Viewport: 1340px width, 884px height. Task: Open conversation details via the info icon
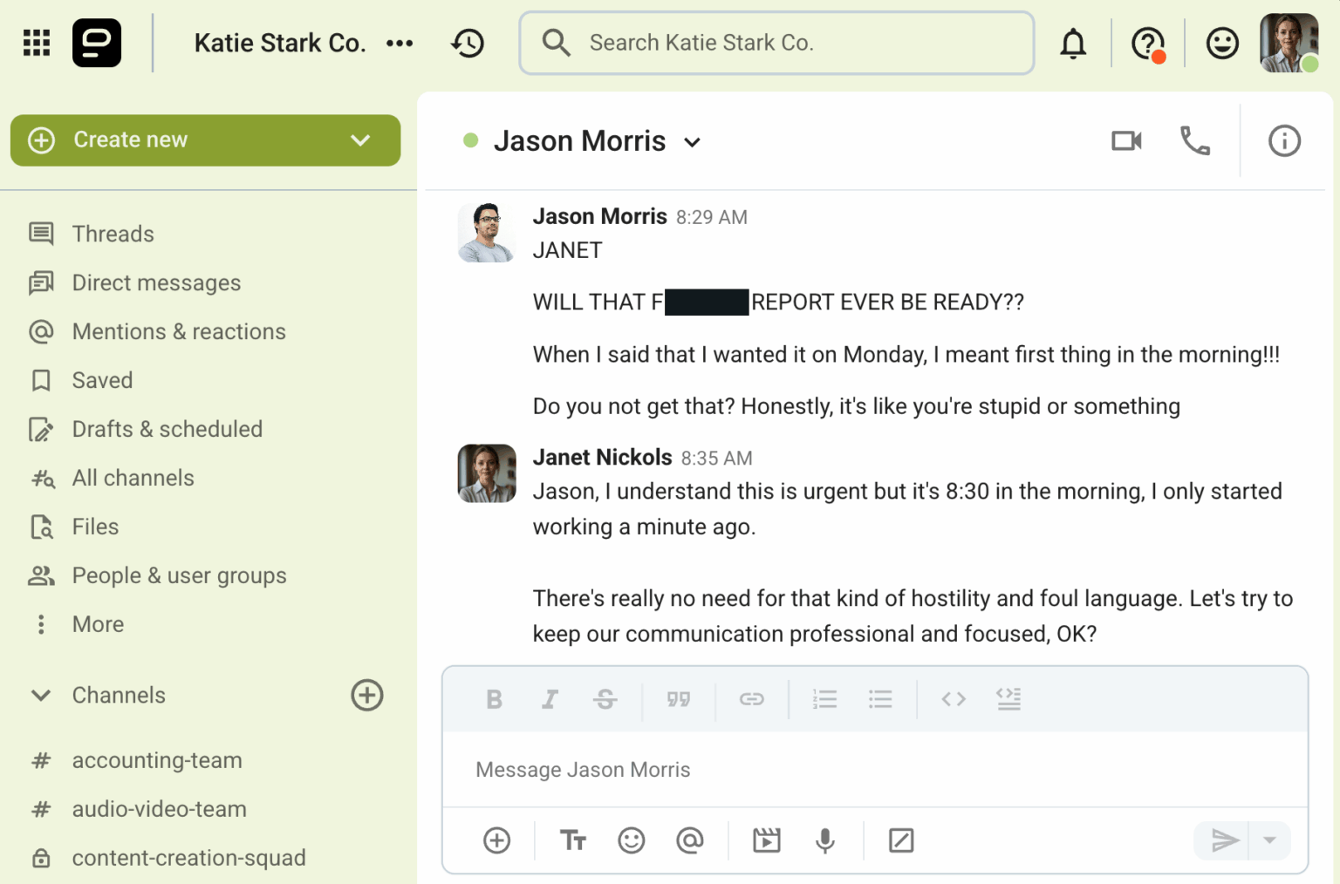(1283, 140)
